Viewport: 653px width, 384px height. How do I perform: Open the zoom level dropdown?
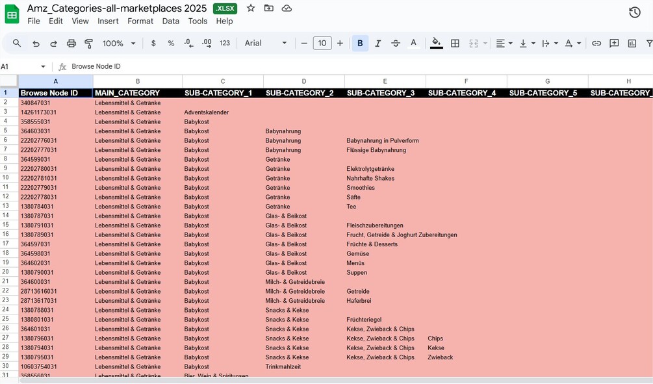click(x=119, y=44)
